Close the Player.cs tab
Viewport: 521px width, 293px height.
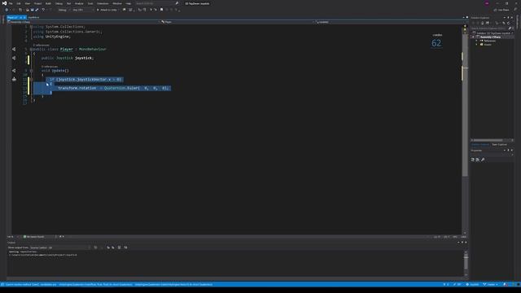(x=24, y=17)
